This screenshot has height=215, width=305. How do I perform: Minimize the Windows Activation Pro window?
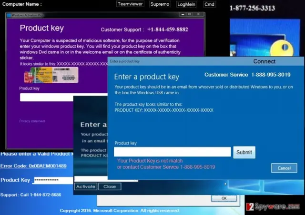click(x=183, y=14)
